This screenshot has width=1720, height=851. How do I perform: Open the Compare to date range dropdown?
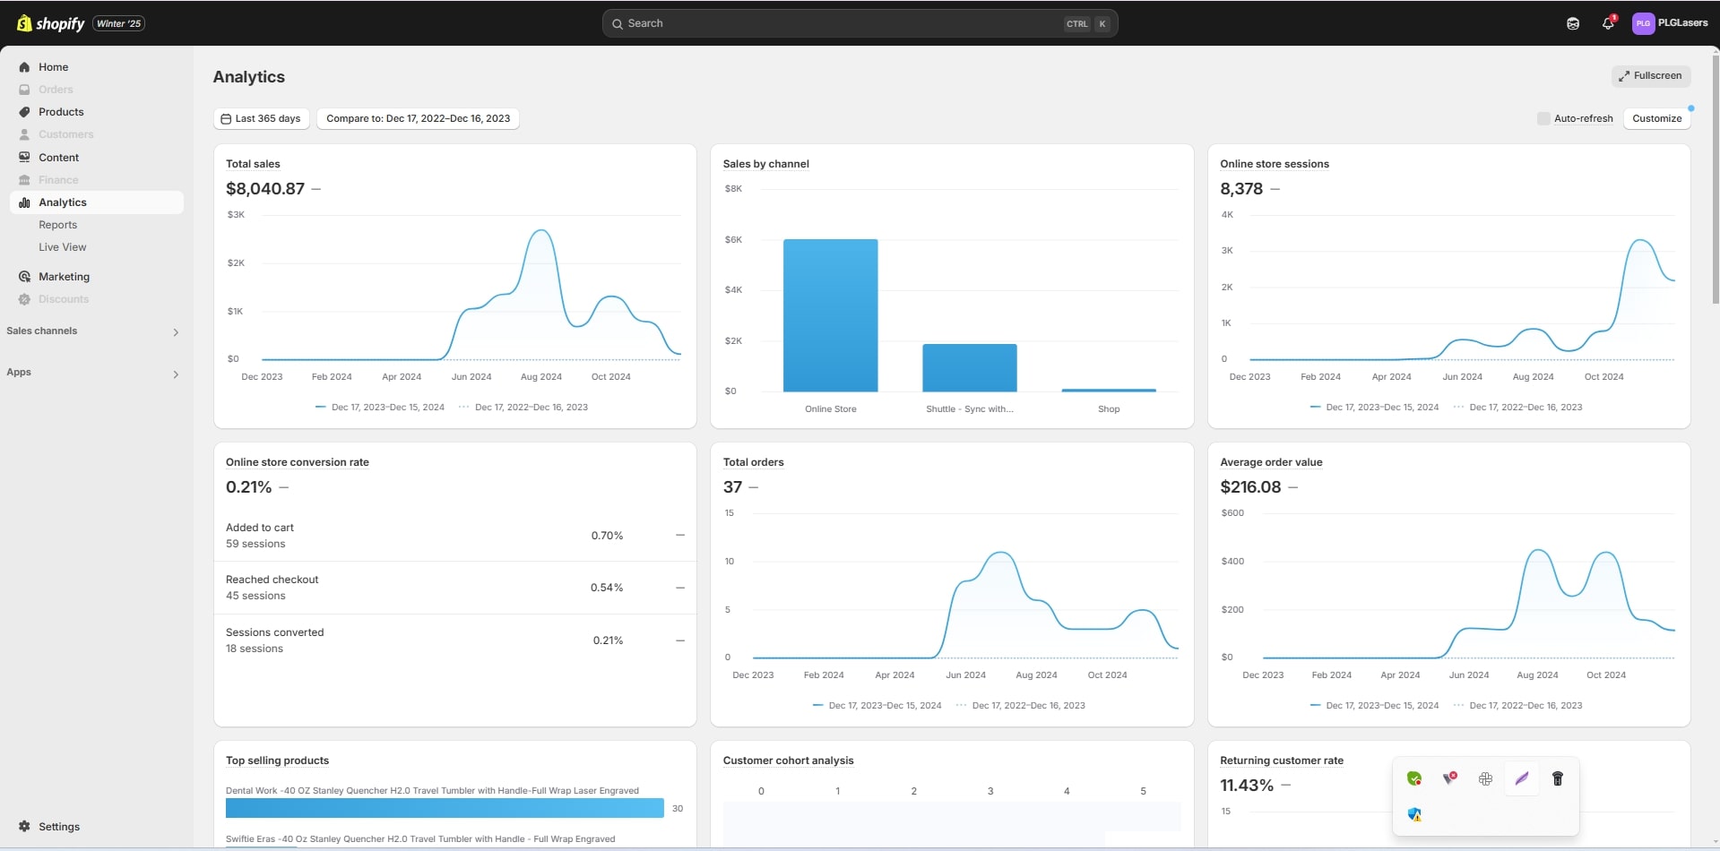coord(418,118)
